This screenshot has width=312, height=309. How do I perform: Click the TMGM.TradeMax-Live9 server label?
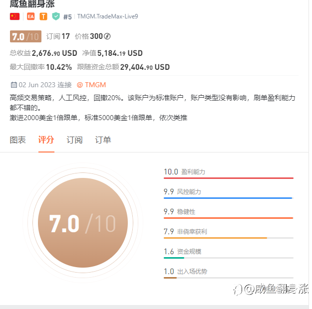(x=107, y=16)
